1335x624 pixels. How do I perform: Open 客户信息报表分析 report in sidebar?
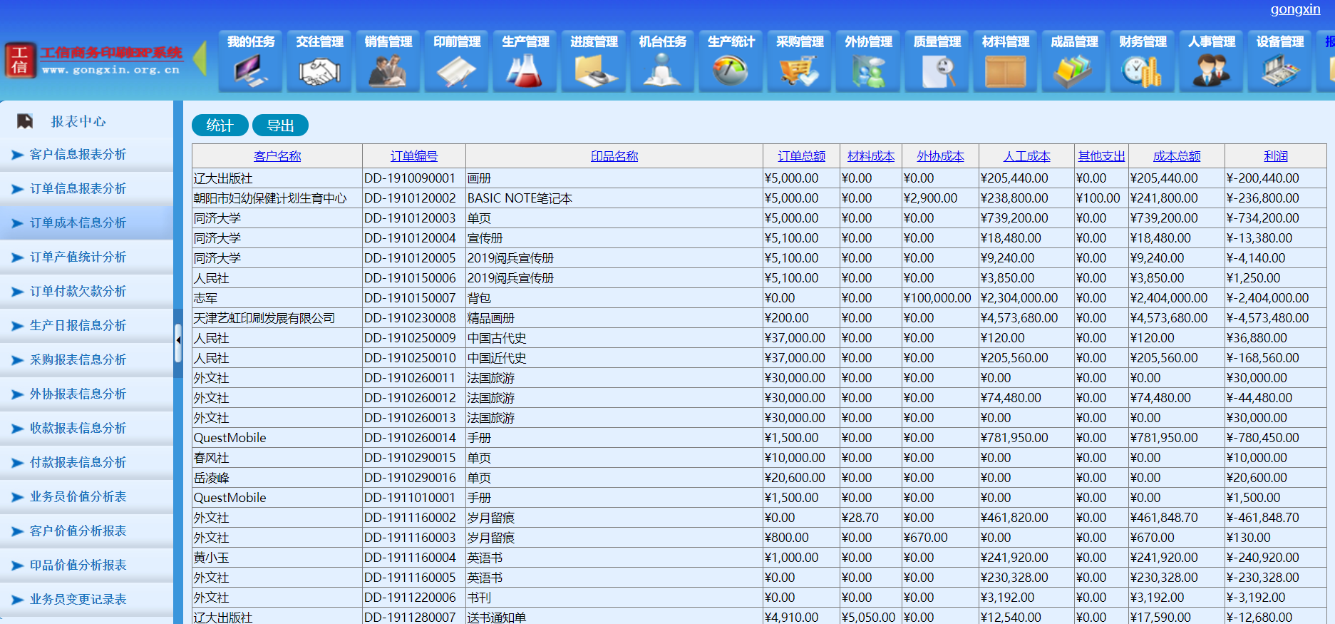point(78,155)
